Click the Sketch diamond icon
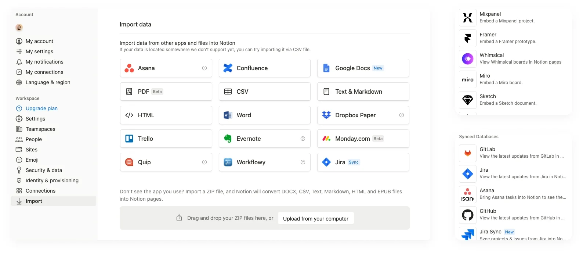 468,100
